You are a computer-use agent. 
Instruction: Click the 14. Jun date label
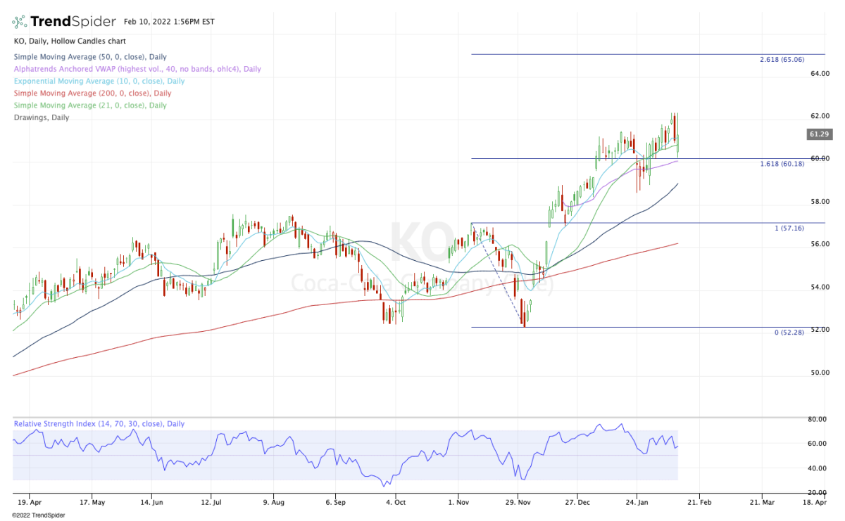(153, 503)
